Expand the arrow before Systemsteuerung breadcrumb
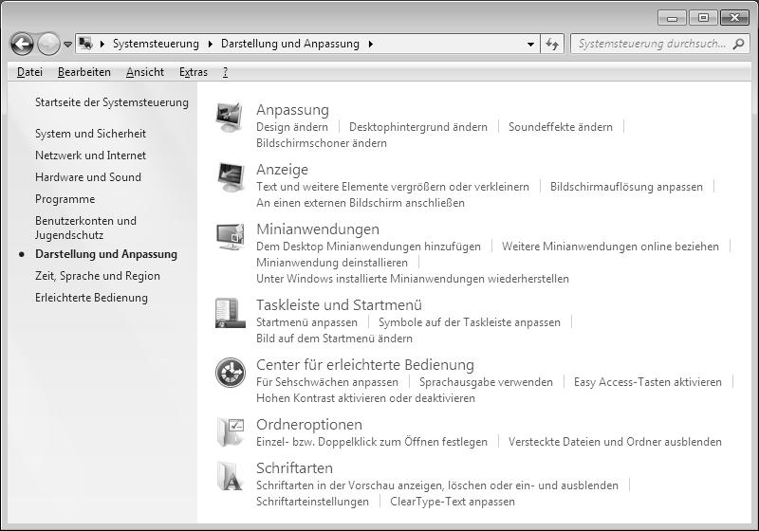Viewport: 759px width, 531px height. (x=102, y=44)
